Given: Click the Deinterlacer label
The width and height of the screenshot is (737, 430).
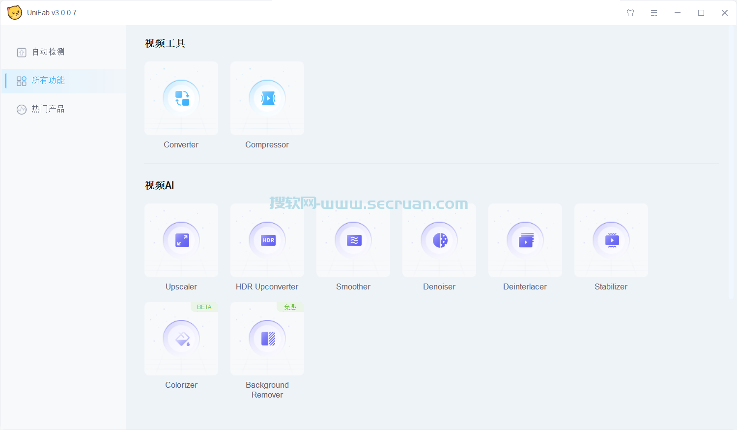Looking at the screenshot, I should 525,287.
